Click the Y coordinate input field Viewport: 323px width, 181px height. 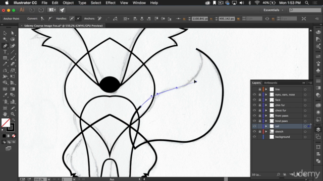point(227,19)
